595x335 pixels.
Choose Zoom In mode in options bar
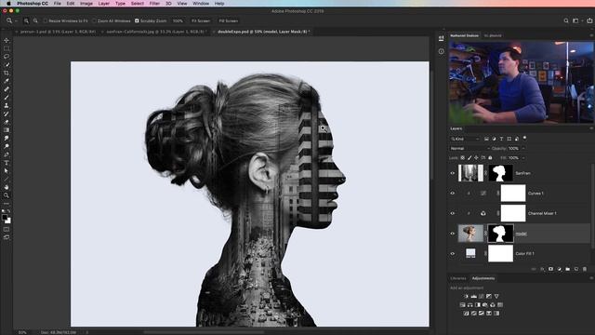point(26,20)
